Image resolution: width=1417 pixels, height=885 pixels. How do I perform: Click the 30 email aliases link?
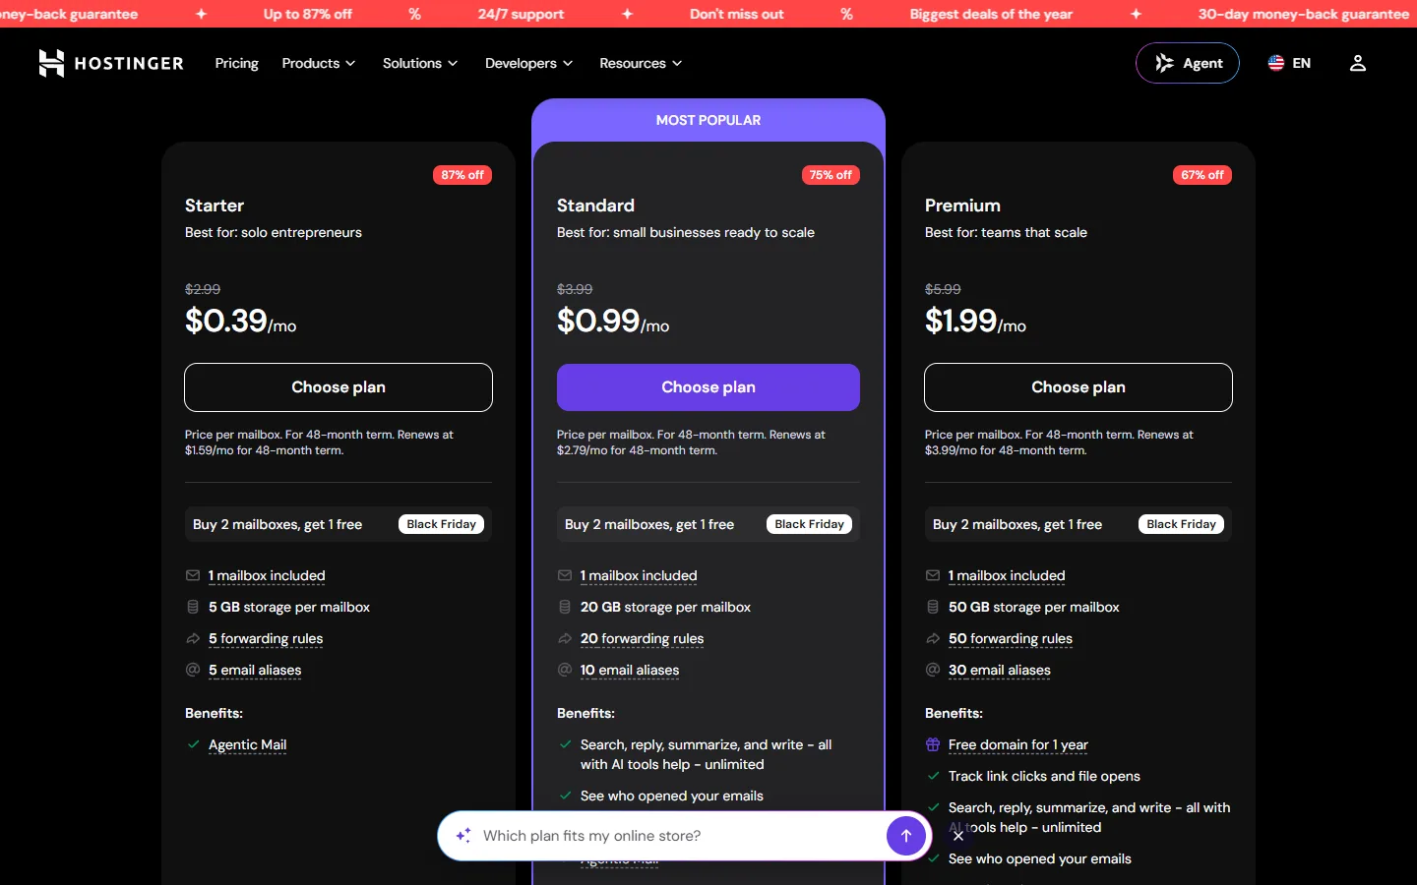coord(1000,671)
